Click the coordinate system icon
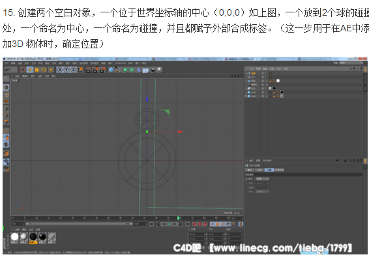The height and width of the screenshot is (259, 369). click(x=80, y=70)
